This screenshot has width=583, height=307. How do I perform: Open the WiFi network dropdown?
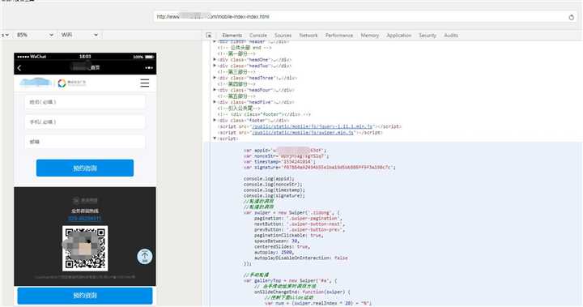click(x=79, y=35)
